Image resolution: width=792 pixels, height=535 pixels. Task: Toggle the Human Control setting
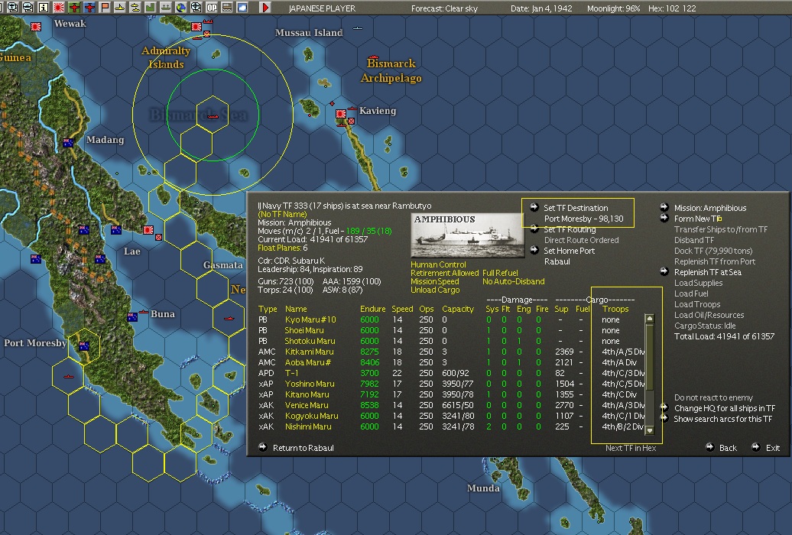point(438,265)
